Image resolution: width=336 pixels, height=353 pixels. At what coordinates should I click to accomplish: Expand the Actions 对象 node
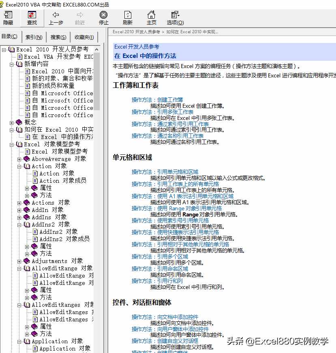tap(19, 203)
